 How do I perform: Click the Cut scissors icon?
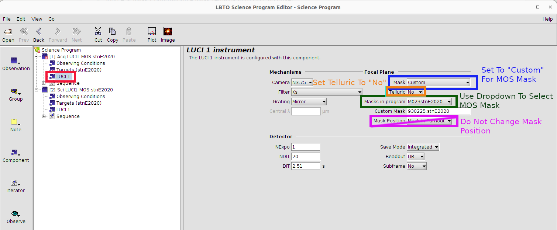coord(98,32)
